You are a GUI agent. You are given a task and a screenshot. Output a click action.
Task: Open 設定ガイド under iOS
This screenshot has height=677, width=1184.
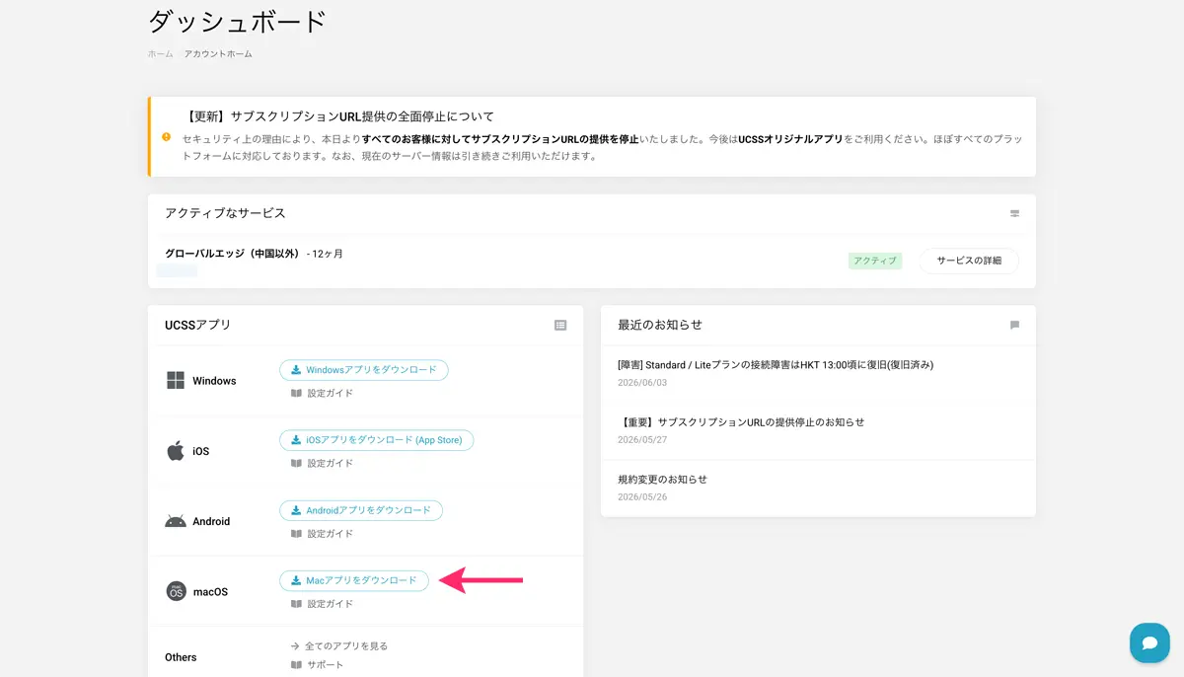pos(330,463)
